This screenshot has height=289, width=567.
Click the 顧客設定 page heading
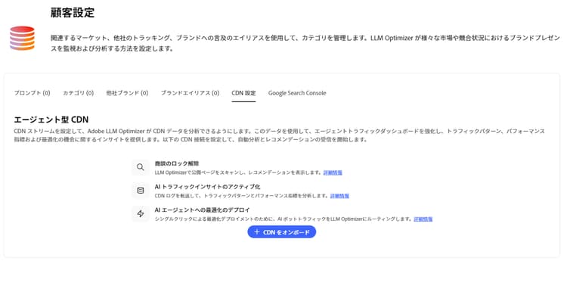click(x=73, y=13)
